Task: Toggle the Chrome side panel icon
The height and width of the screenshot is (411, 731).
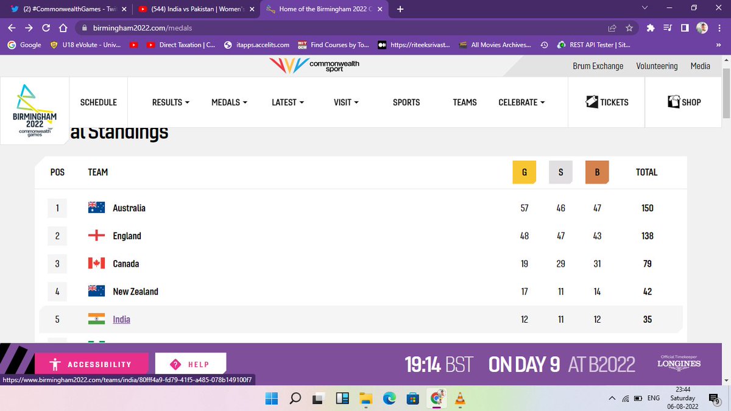Action: point(685,28)
